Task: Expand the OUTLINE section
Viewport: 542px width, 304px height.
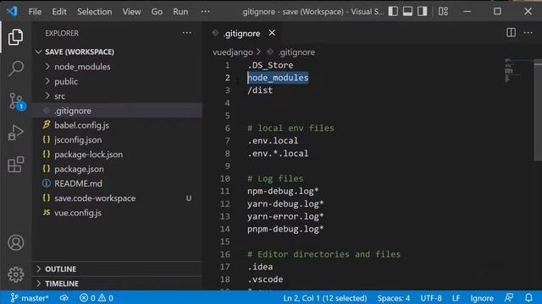Action: [x=118, y=269]
